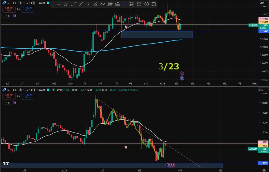This screenshot has height=172, width=269.
Task: Expand the weekly chart indicator list showing 11
Action: (x=6, y=16)
